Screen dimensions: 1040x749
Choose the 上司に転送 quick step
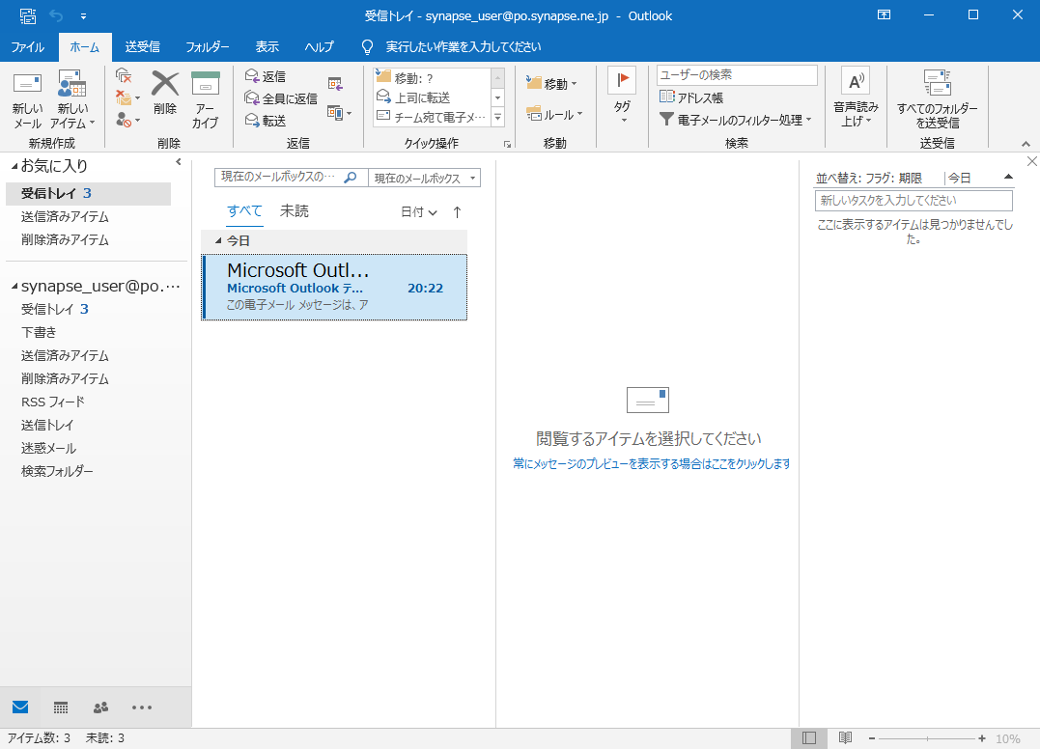click(x=432, y=97)
